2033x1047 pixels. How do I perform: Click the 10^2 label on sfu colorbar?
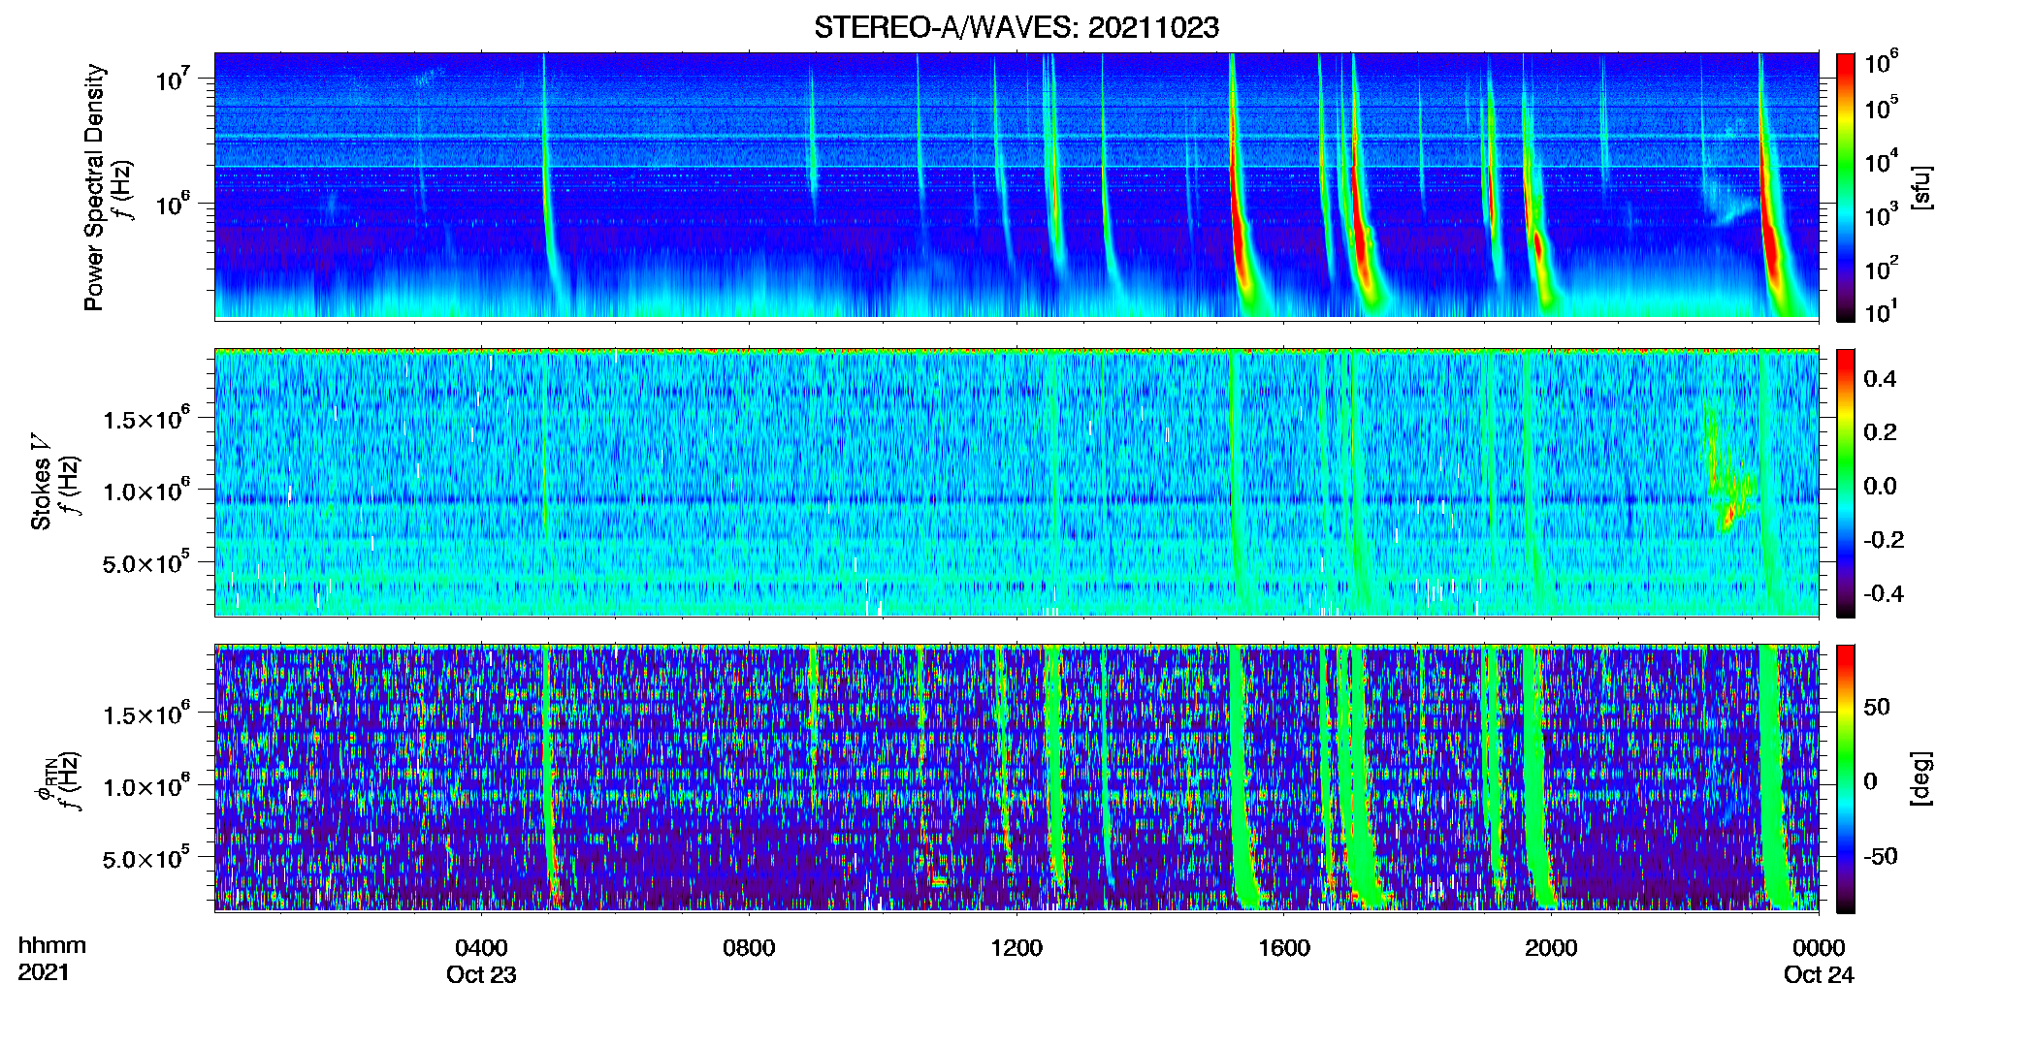pos(1881,269)
